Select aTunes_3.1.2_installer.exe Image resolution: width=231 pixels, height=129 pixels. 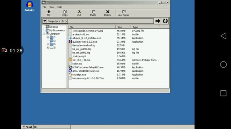(x=87, y=38)
